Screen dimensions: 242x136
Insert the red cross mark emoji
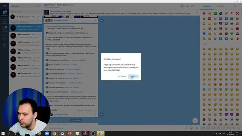click(237, 14)
